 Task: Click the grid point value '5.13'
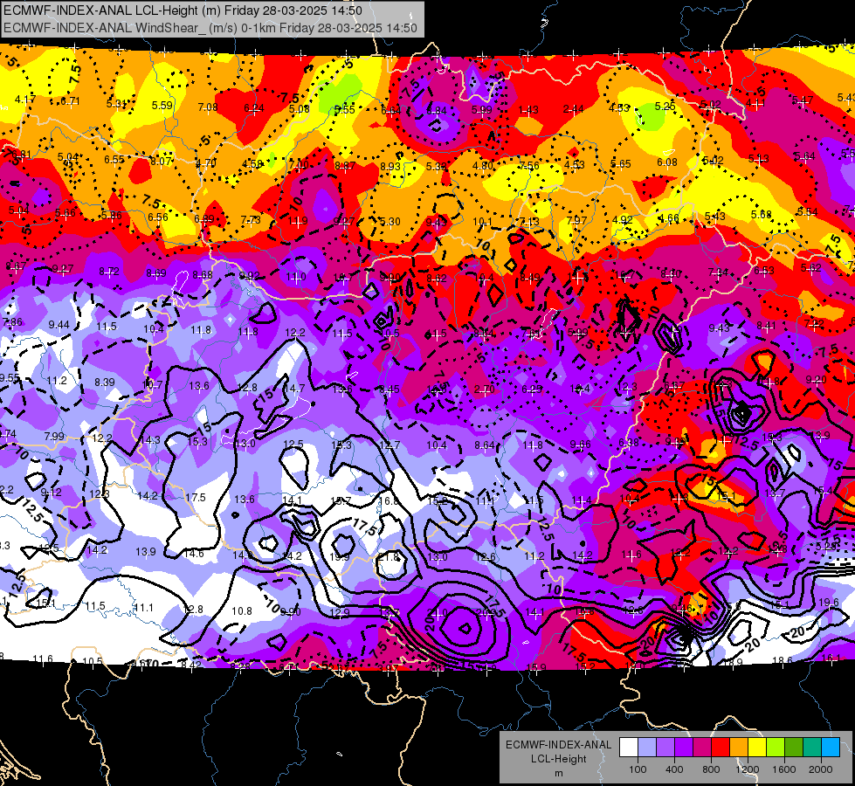[758, 158]
